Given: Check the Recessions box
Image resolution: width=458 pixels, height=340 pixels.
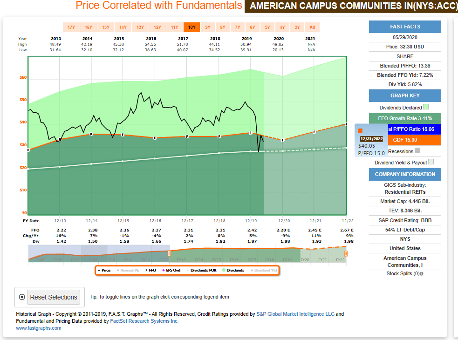Looking at the screenshot, I should (x=417, y=151).
